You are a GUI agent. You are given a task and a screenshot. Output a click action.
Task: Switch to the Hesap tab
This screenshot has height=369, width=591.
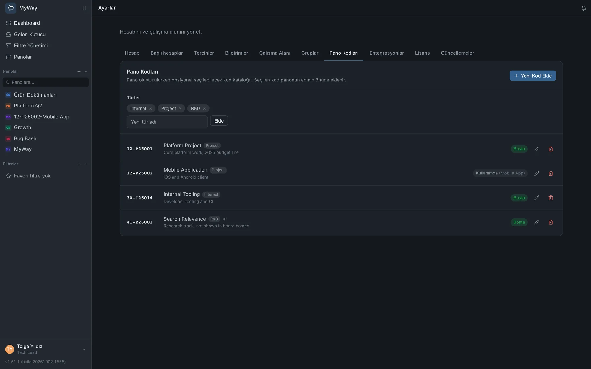[x=132, y=53]
